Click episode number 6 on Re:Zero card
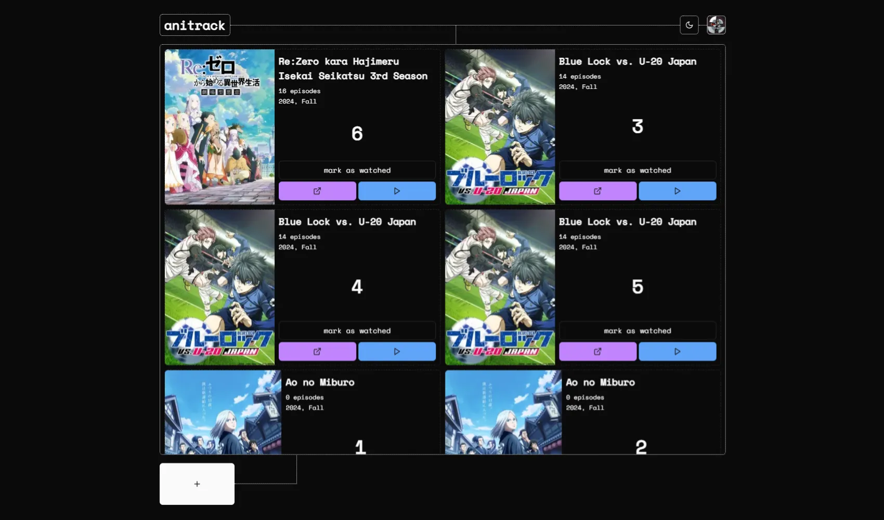Viewport: 884px width, 520px height. 357,134
